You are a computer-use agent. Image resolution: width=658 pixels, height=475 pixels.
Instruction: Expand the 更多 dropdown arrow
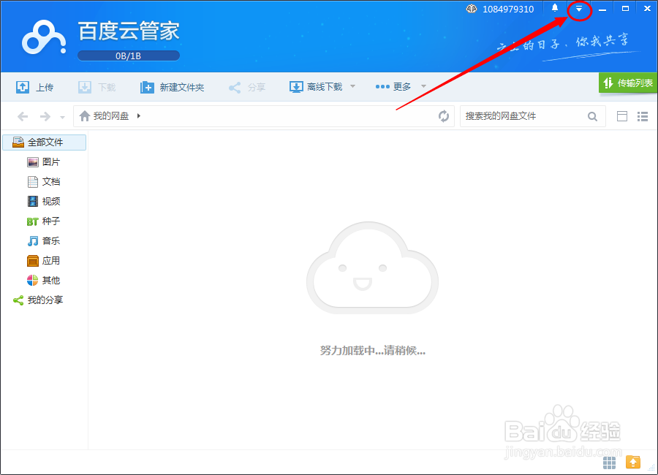click(x=423, y=86)
